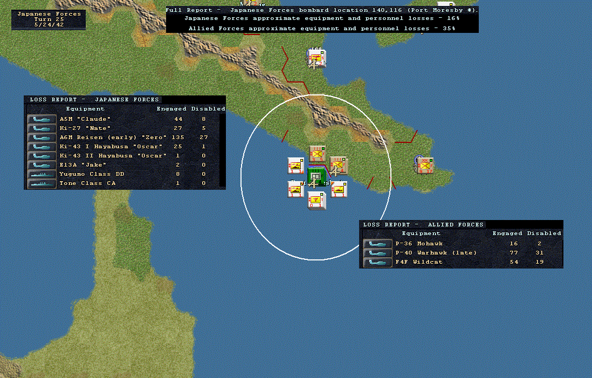Screen dimensions: 592x378
Task: Click the Japanese loss report scrollbar
Action: click(x=222, y=150)
